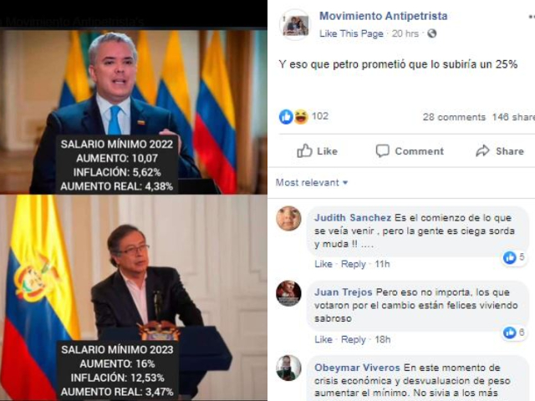Image resolution: width=535 pixels, height=401 pixels.
Task: Open the Salario Mínimo 2023 image
Action: [134, 297]
